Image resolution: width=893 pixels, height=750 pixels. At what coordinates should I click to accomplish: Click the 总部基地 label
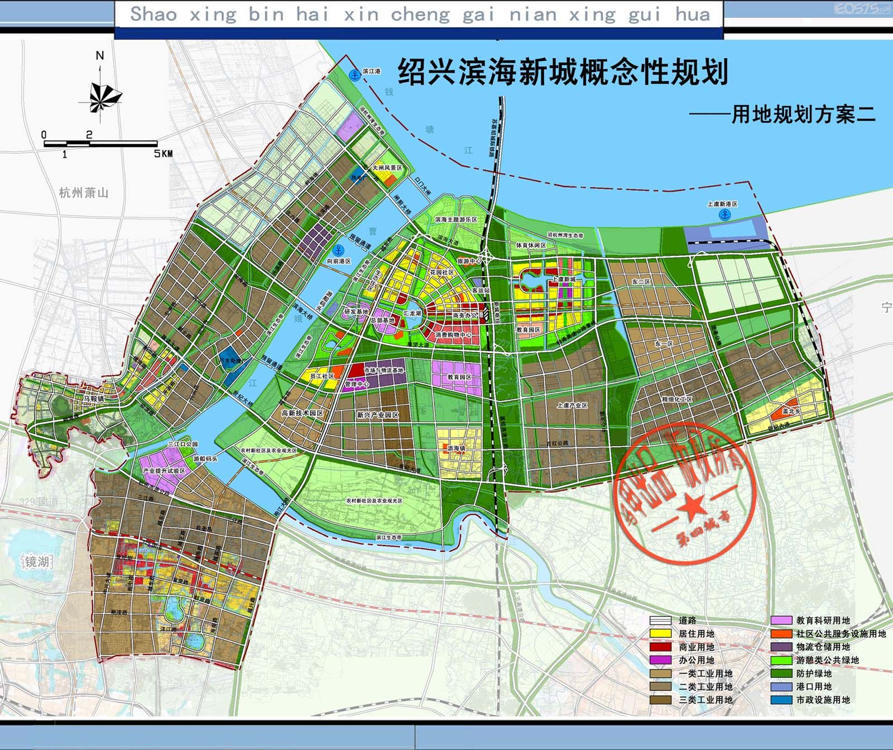[383, 321]
